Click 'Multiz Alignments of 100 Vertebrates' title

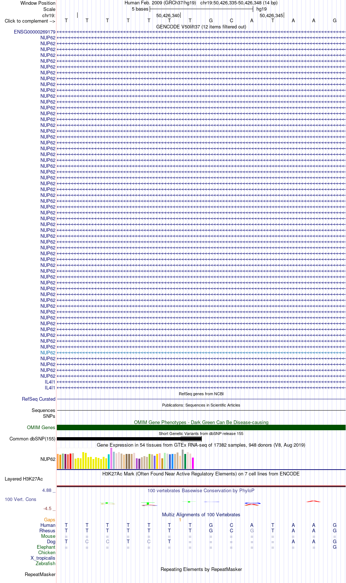[201, 515]
